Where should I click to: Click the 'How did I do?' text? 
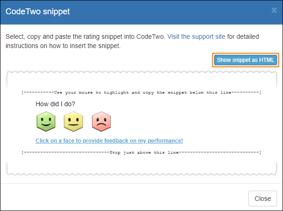pyautogui.click(x=55, y=104)
